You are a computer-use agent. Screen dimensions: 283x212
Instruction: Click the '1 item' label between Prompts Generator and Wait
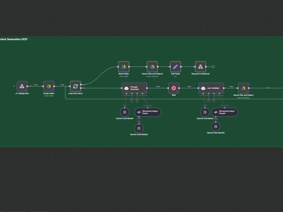tap(158, 86)
